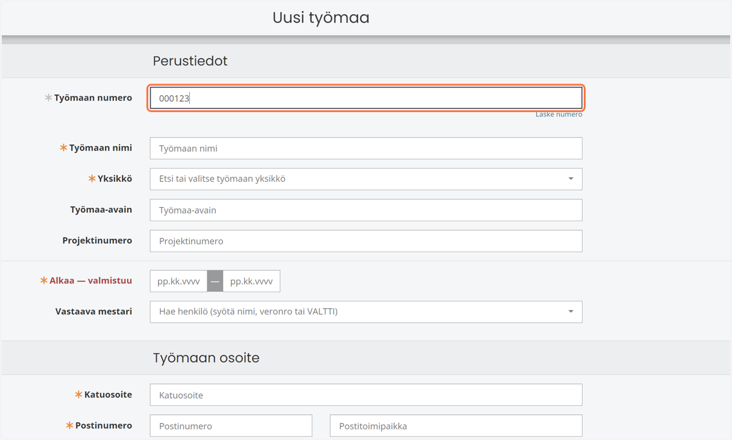Select the valmistuu end date field
The image size is (732, 440).
click(251, 282)
